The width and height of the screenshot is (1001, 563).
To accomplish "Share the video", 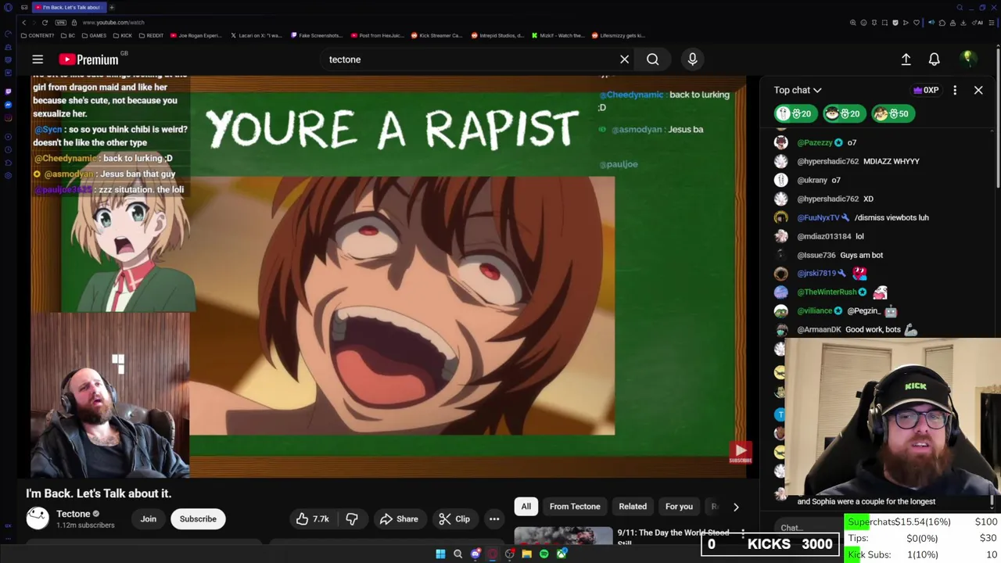I will point(399,518).
